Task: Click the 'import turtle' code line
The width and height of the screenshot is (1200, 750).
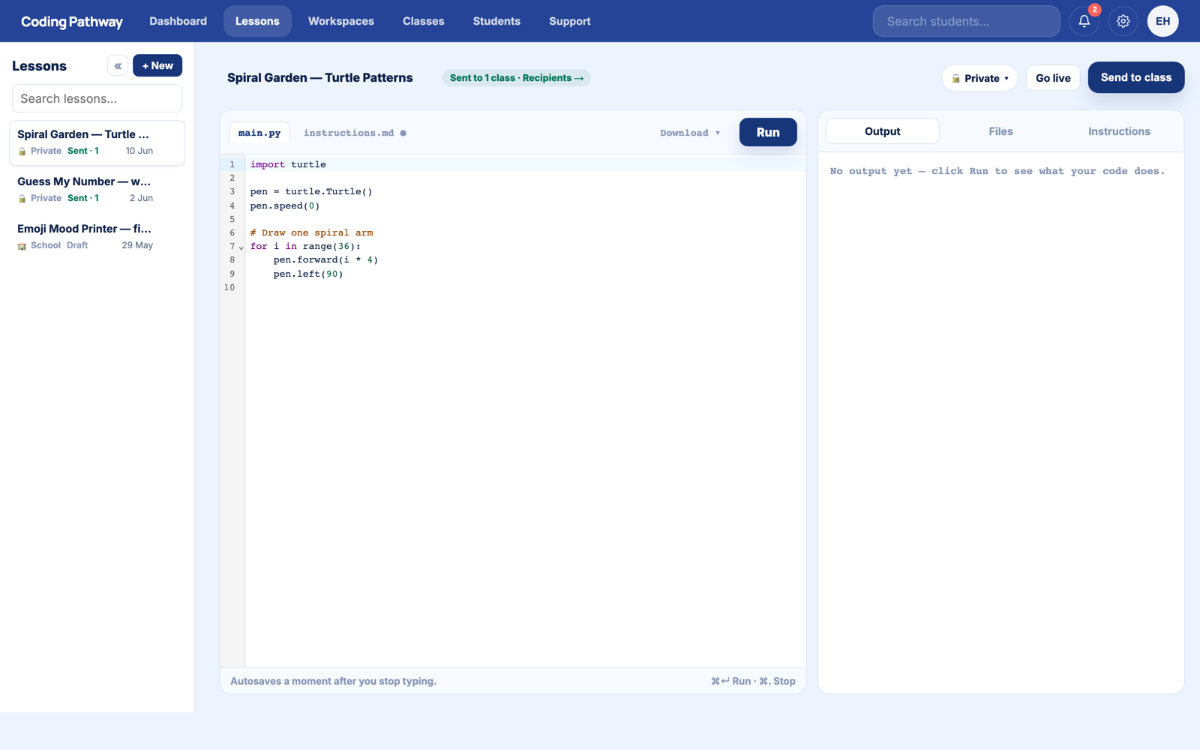Action: click(x=288, y=164)
